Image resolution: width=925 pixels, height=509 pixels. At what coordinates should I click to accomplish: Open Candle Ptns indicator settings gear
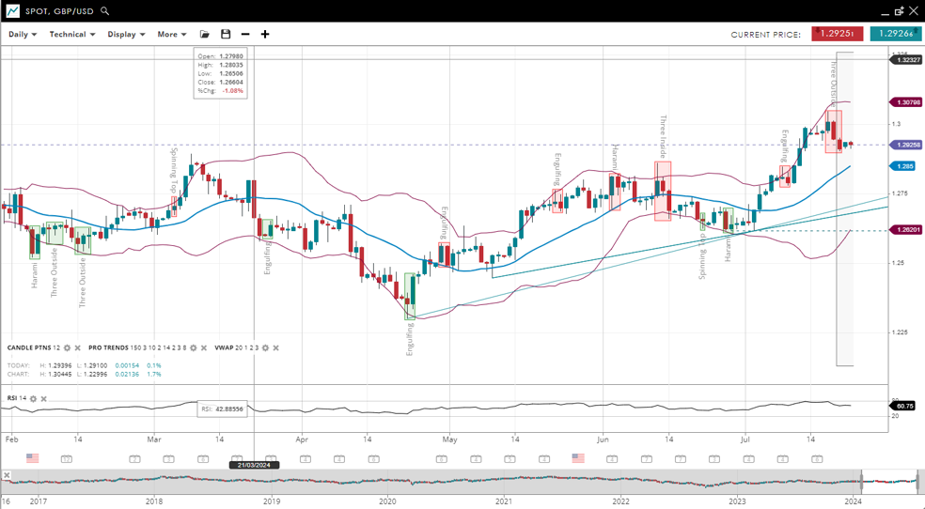click(x=67, y=347)
